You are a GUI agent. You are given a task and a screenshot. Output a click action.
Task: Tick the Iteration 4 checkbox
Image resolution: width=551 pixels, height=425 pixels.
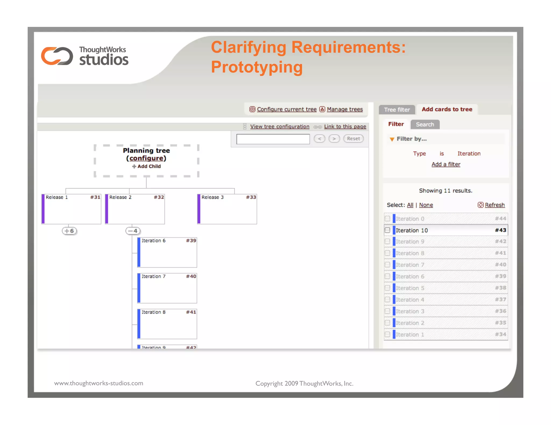(x=387, y=299)
